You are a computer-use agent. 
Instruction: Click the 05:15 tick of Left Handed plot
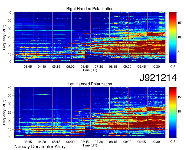click(56, 142)
